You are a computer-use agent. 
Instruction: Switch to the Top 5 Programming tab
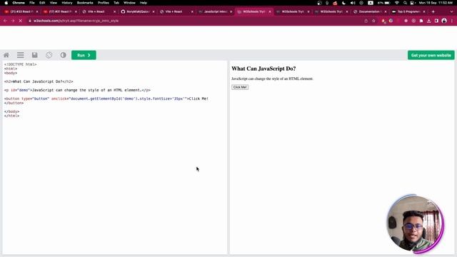point(408,11)
